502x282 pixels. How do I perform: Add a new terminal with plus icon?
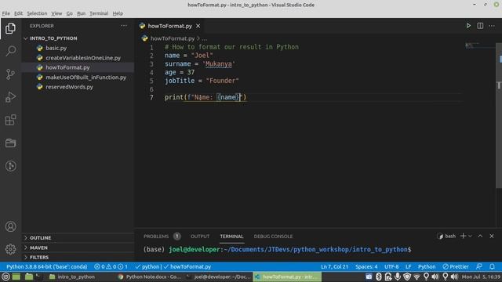point(463,236)
